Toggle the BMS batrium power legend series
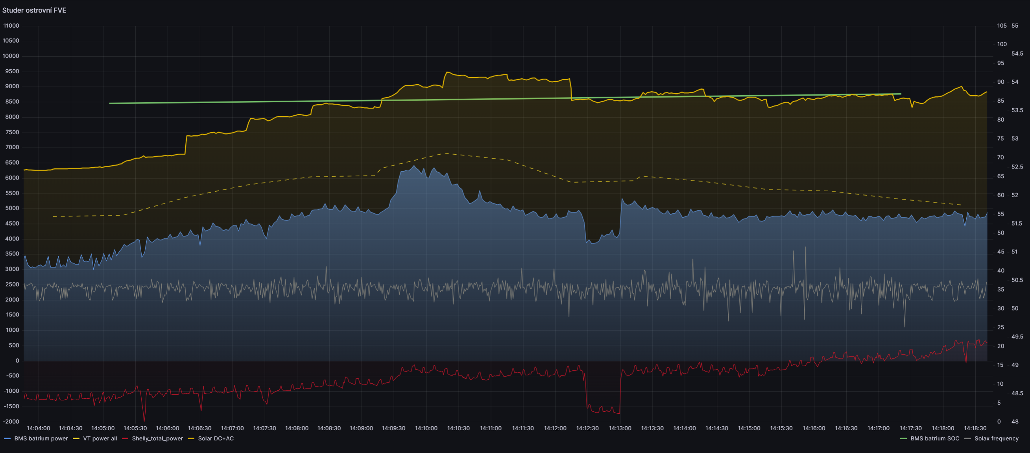Viewport: 1030px width, 453px height. tap(41, 438)
